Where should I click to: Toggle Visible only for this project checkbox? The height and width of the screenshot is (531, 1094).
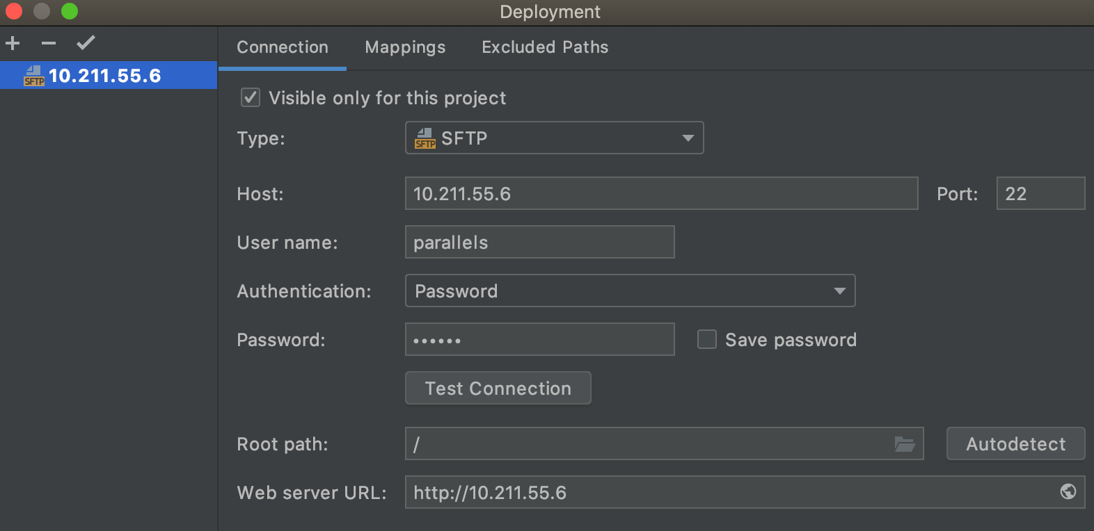pyautogui.click(x=251, y=97)
